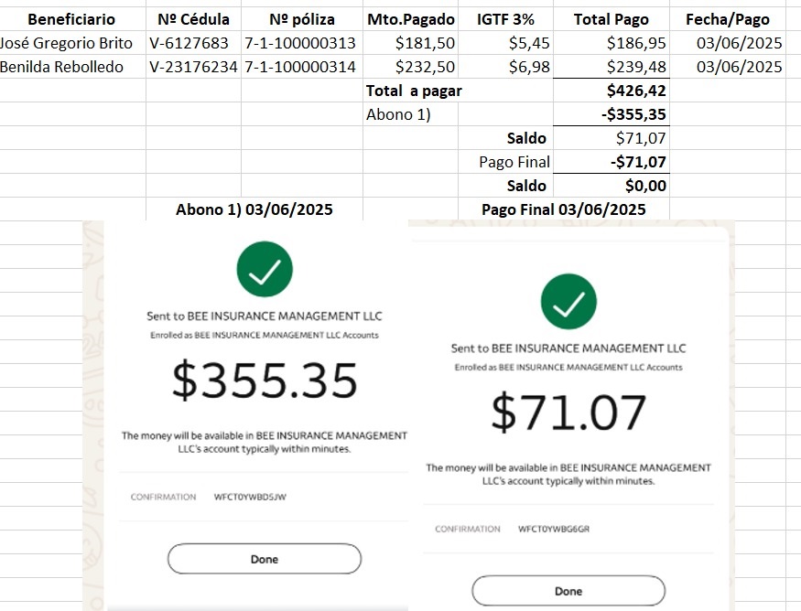This screenshot has height=611, width=801.
Task: Click the green checkmark above $71.07
Action: tap(568, 301)
